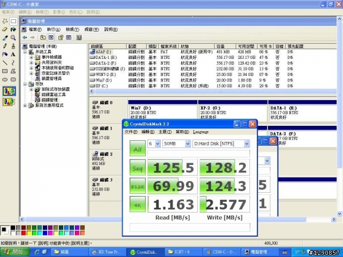This screenshot has height=257, width=343.
Task: Click the Back arrow in Computer Management toolbar
Action: point(25,37)
